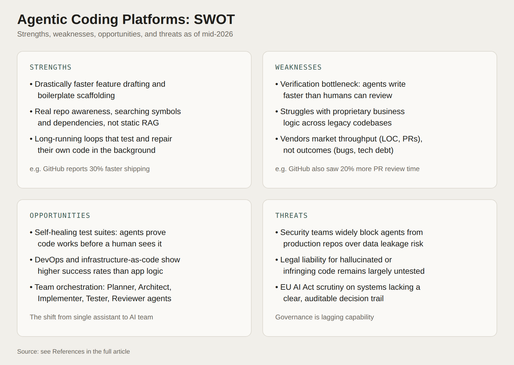Screen dimensions: 514x365
Task: Click the WEAKNESSES heading
Action: [x=298, y=67]
